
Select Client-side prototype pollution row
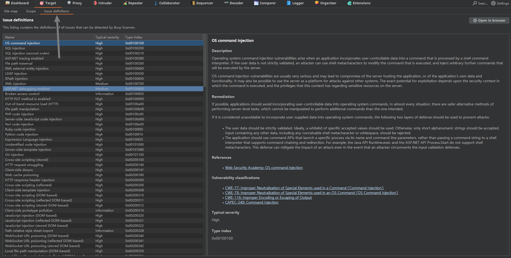(x=103, y=211)
